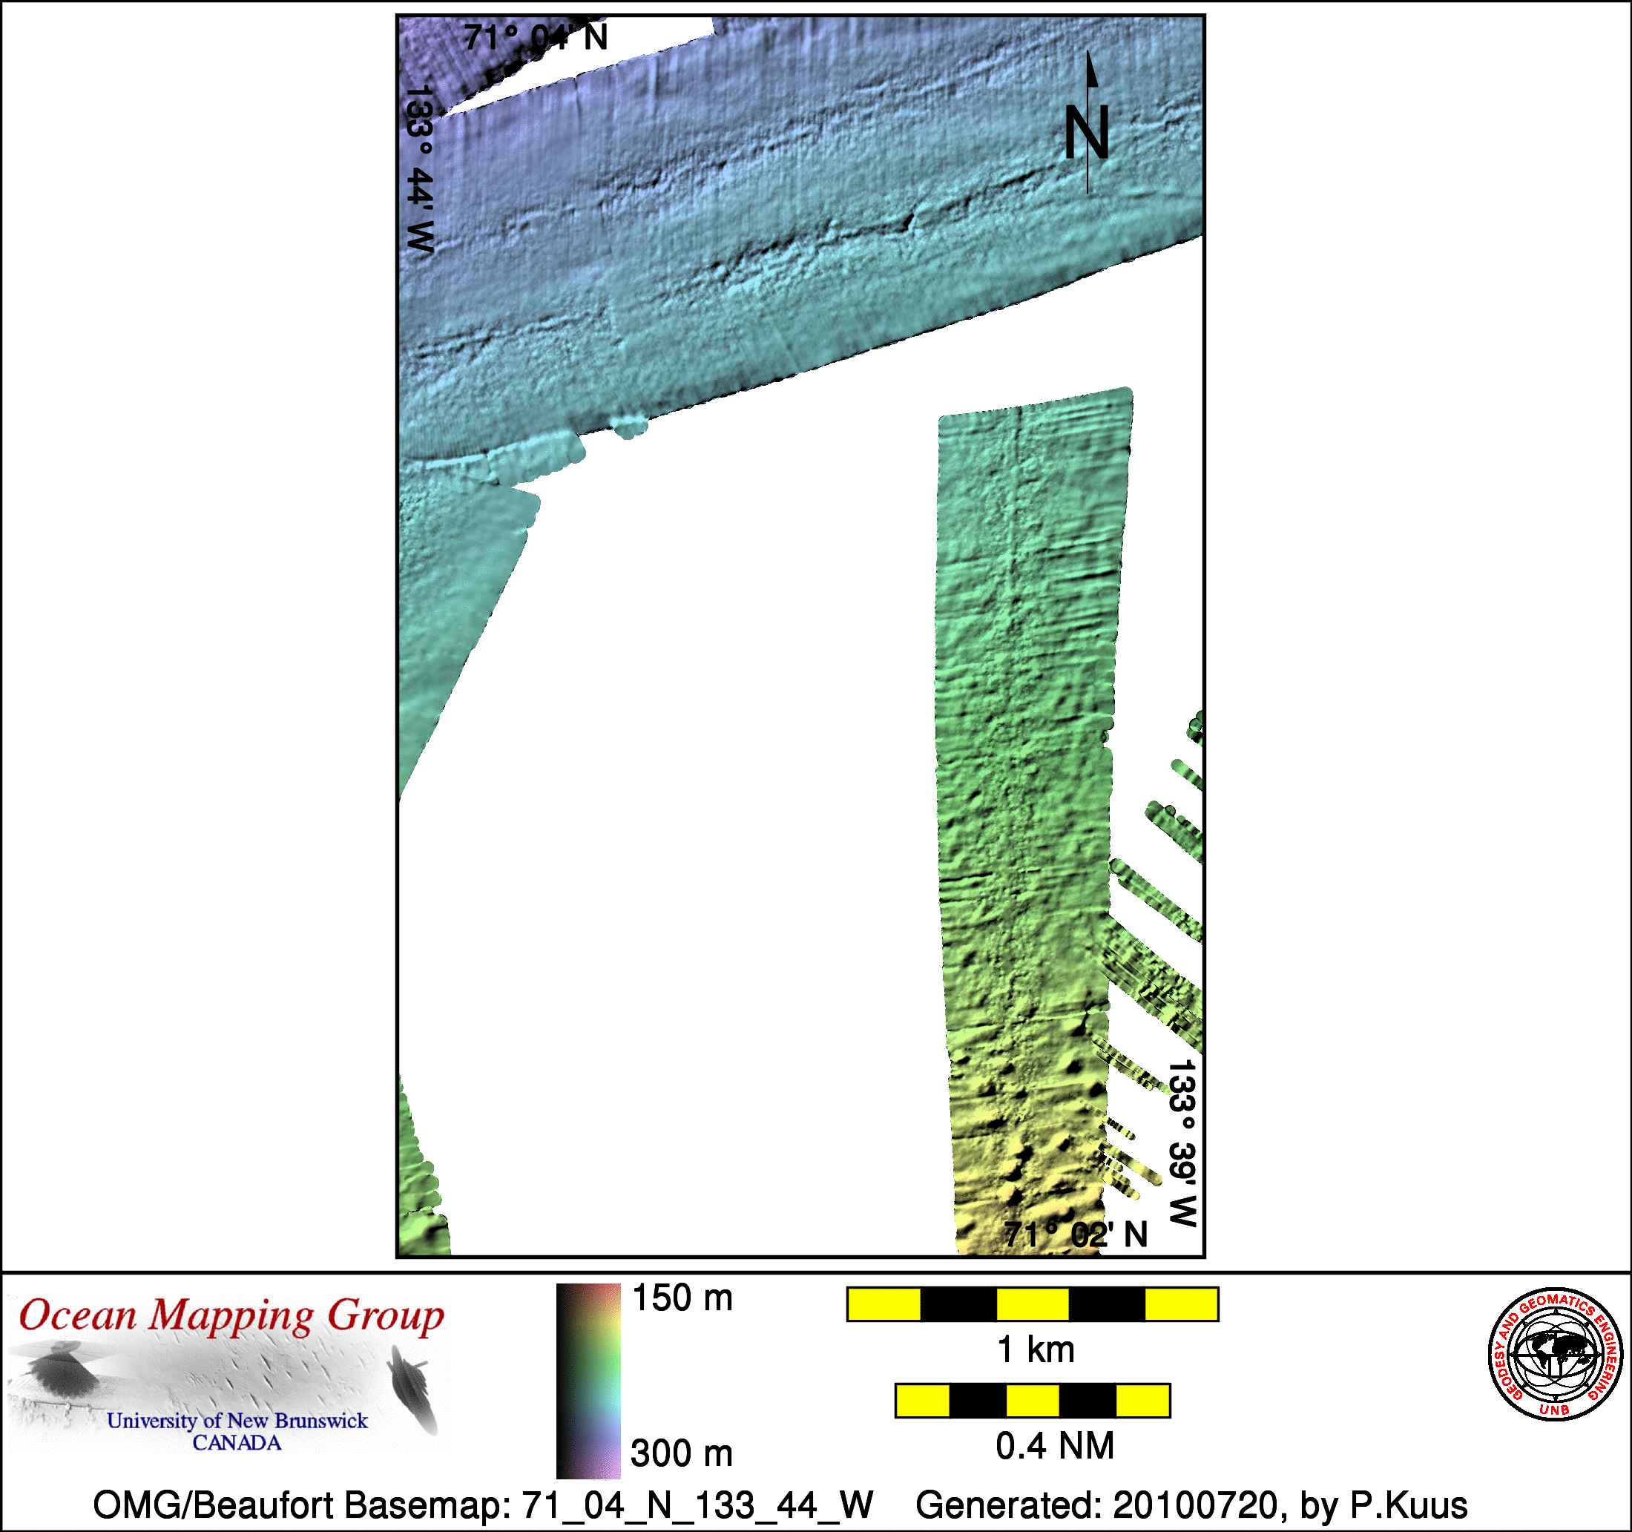
Task: Click the 0.4 NM scale bar
Action: coord(1032,1400)
